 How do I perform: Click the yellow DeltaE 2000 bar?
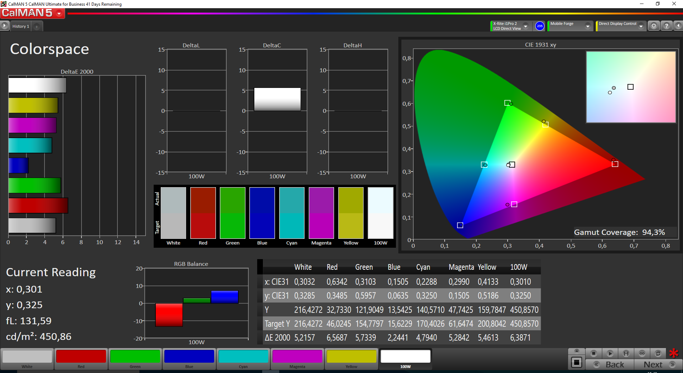click(x=33, y=105)
